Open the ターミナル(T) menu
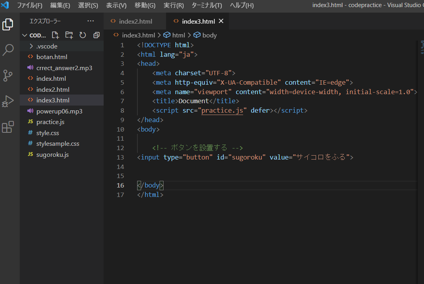 tap(206, 6)
